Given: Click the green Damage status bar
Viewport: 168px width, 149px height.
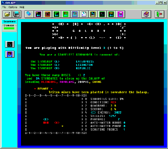Looking at the screenshot, I should 9,28.
